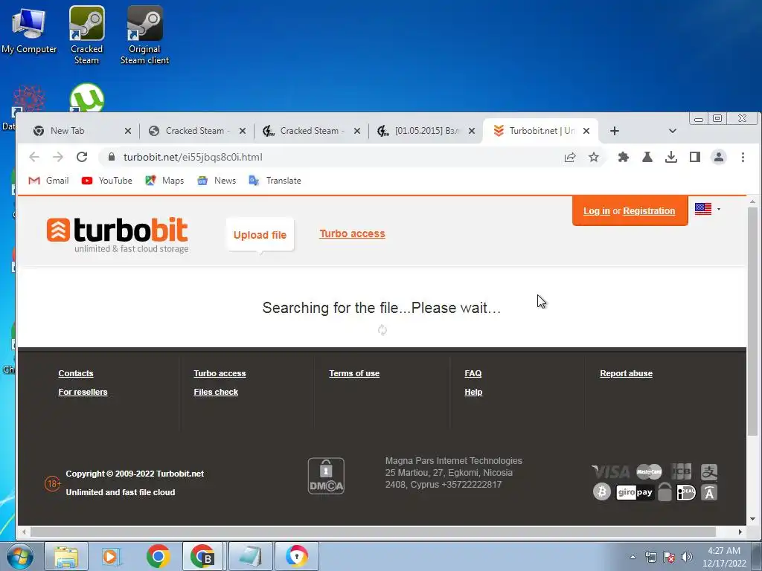
Task: Click the Log in link
Action: point(596,210)
